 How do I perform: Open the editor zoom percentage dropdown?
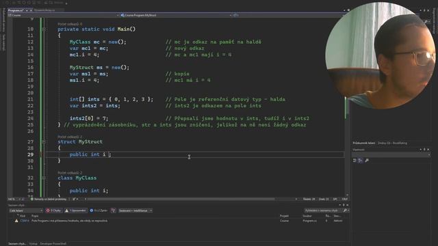click(x=14, y=199)
